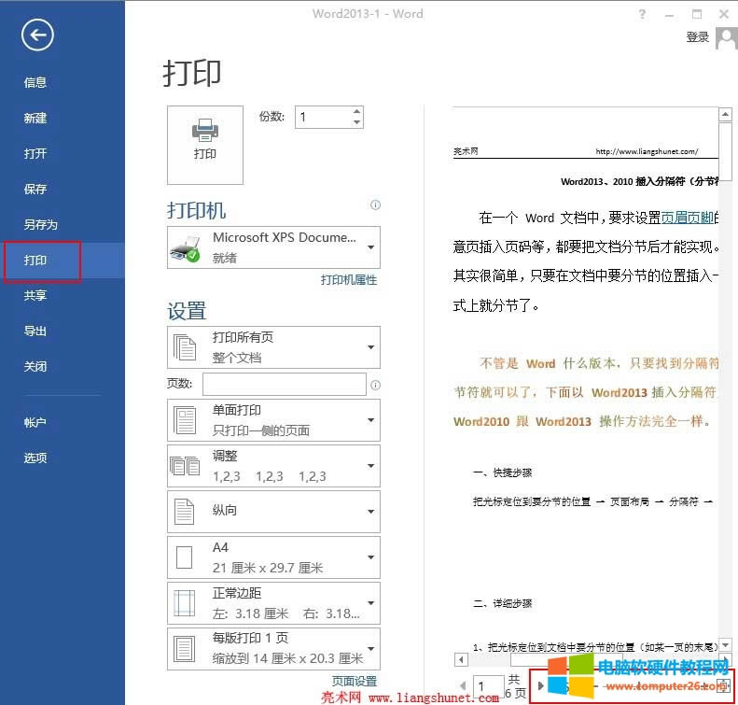Screen dimensions: 738x705
Task: Click the 页数 page range input field
Action: 285,384
